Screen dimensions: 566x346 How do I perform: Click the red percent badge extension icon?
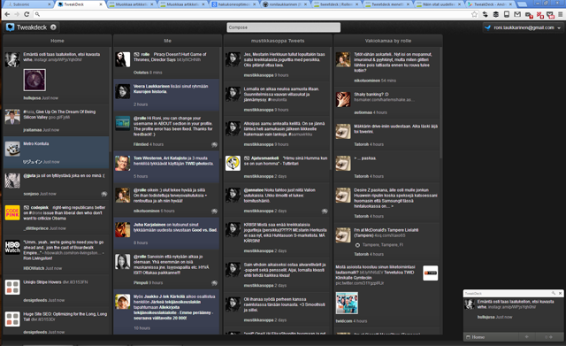pos(539,15)
